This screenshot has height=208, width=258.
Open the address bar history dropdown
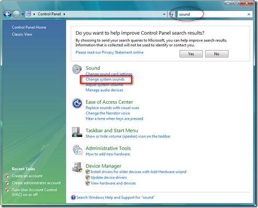point(164,14)
